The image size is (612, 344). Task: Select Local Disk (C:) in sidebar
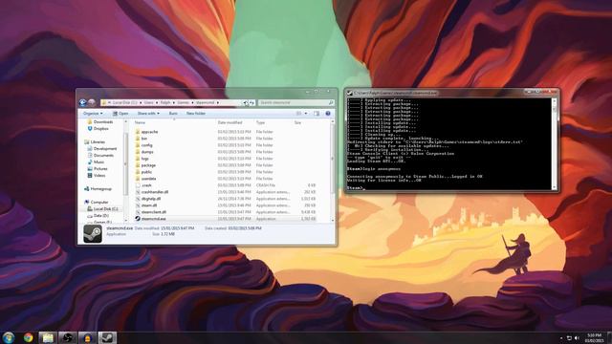coord(102,209)
